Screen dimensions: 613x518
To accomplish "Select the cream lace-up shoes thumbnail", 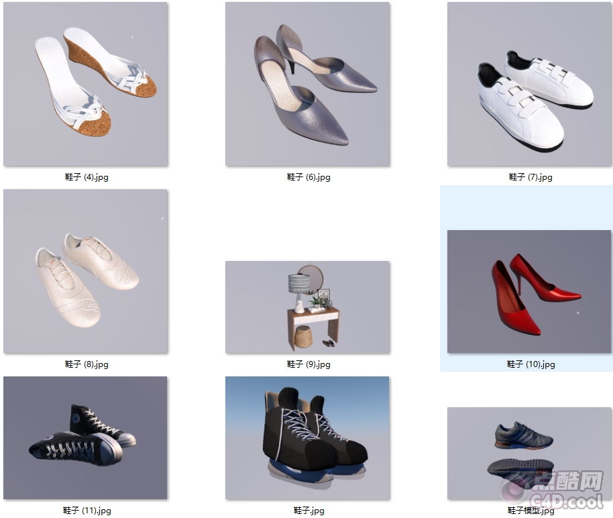I will coord(86,271).
